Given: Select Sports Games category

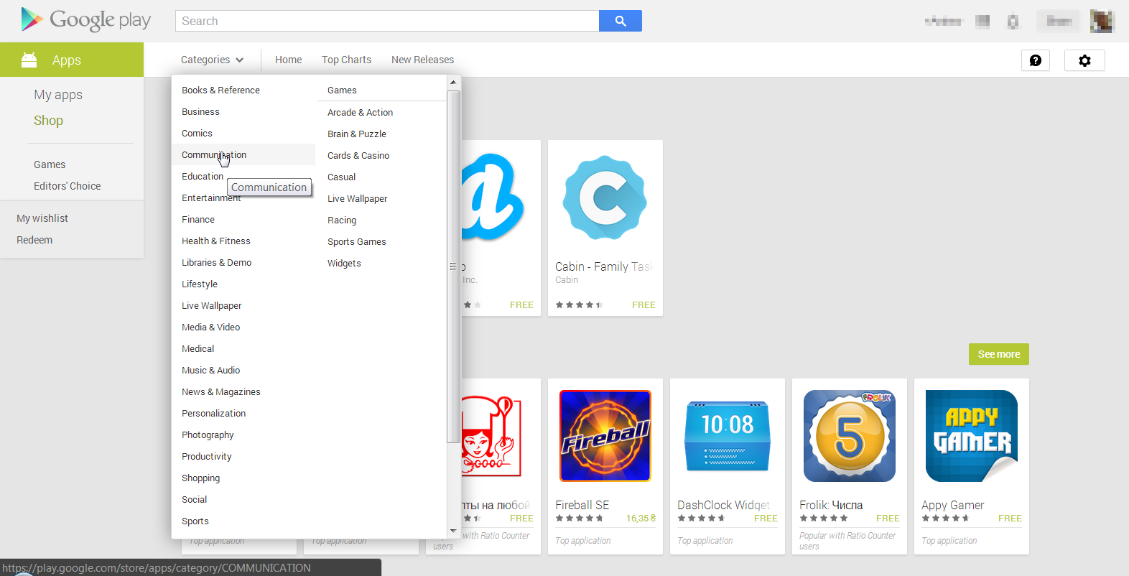Looking at the screenshot, I should (356, 241).
